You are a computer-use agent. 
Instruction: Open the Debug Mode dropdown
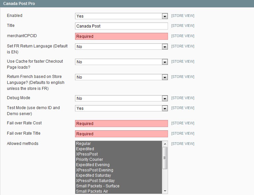coord(121,98)
